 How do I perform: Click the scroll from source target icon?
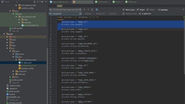pyautogui.click(x=34, y=2)
